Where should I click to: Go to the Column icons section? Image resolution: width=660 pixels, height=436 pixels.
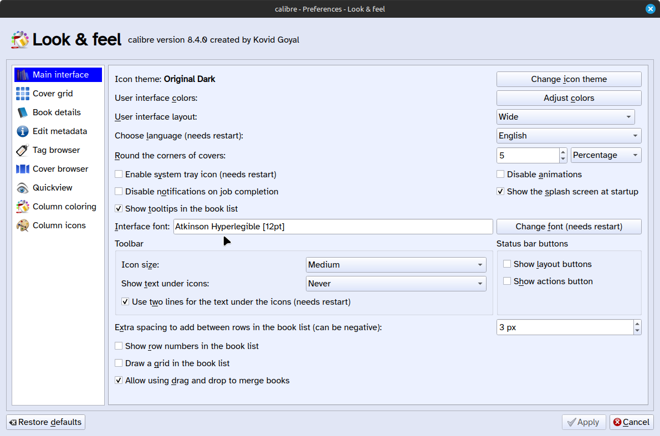tap(58, 225)
